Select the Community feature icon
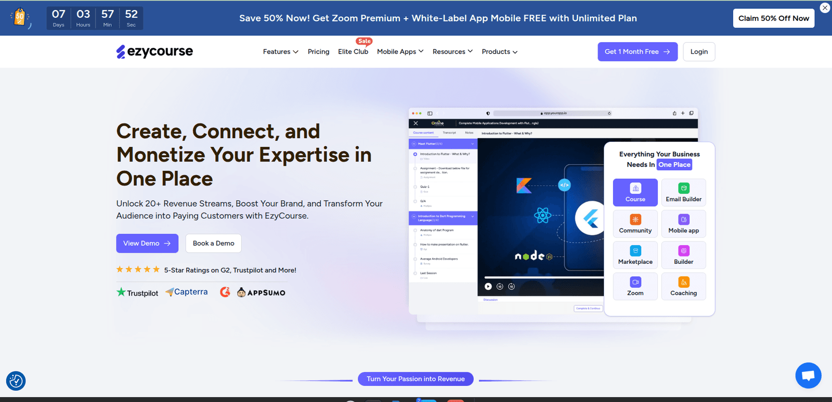Image resolution: width=832 pixels, height=402 pixels. (635, 224)
